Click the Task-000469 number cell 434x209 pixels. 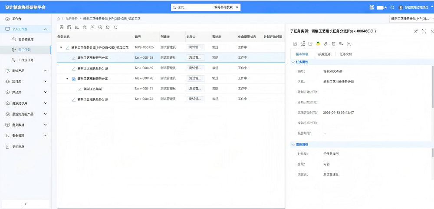point(147,68)
